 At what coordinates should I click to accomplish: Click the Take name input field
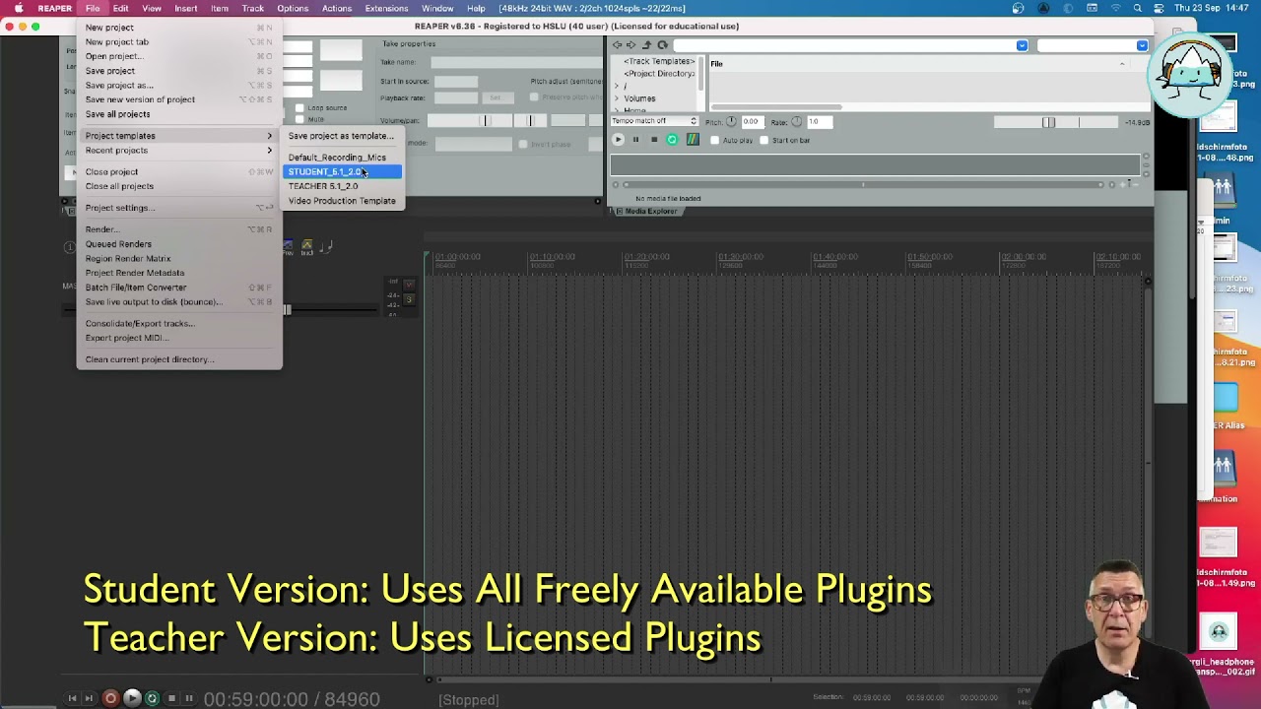tap(516, 63)
